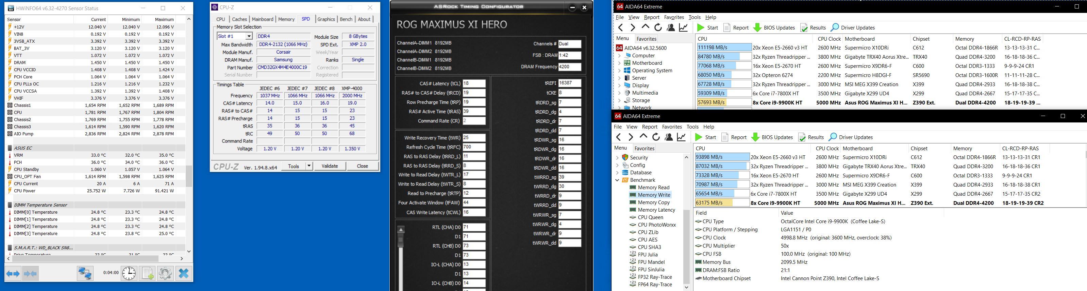This screenshot has width=1087, height=291.
Task: Click Up arrow in lower AIDA64 toolbar
Action: [x=643, y=137]
